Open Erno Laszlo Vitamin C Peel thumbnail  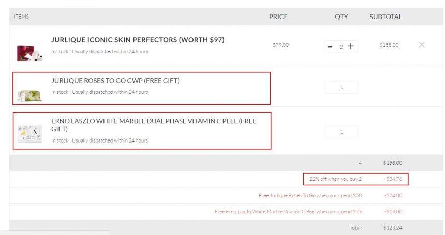click(30, 133)
